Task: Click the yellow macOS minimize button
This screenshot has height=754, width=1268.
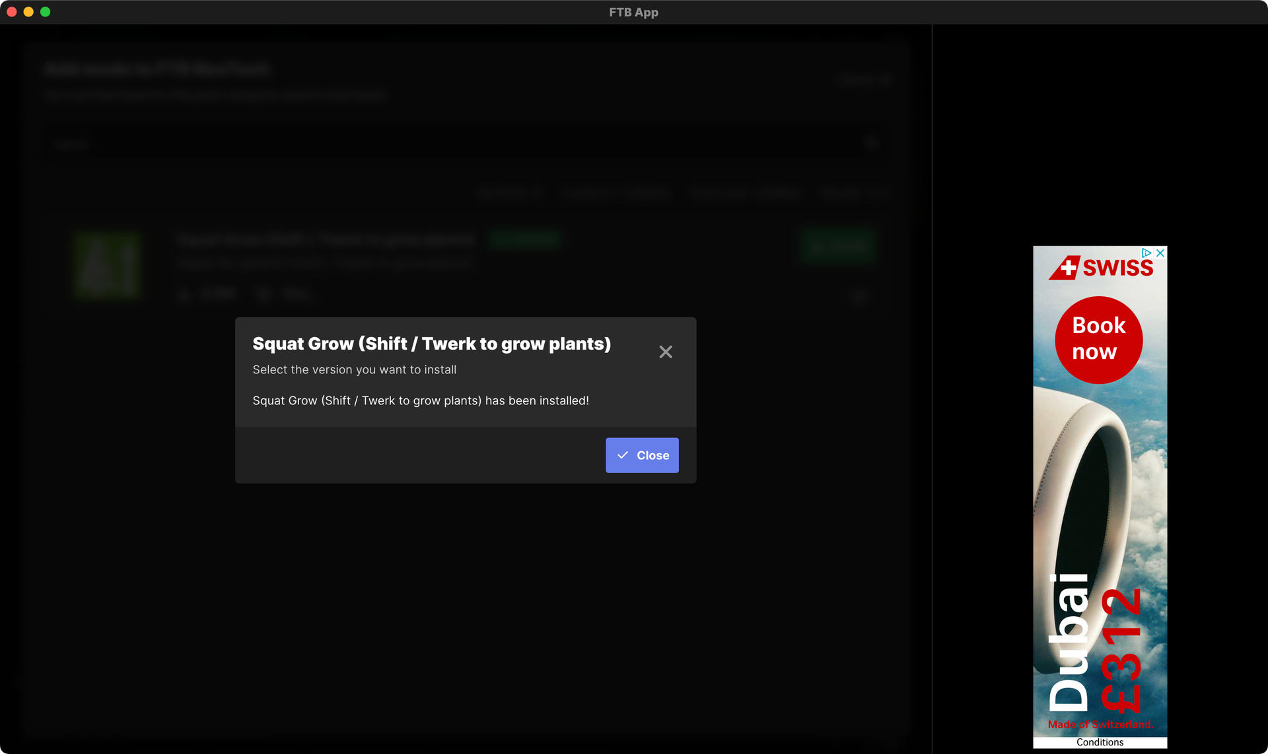Action: (x=28, y=12)
